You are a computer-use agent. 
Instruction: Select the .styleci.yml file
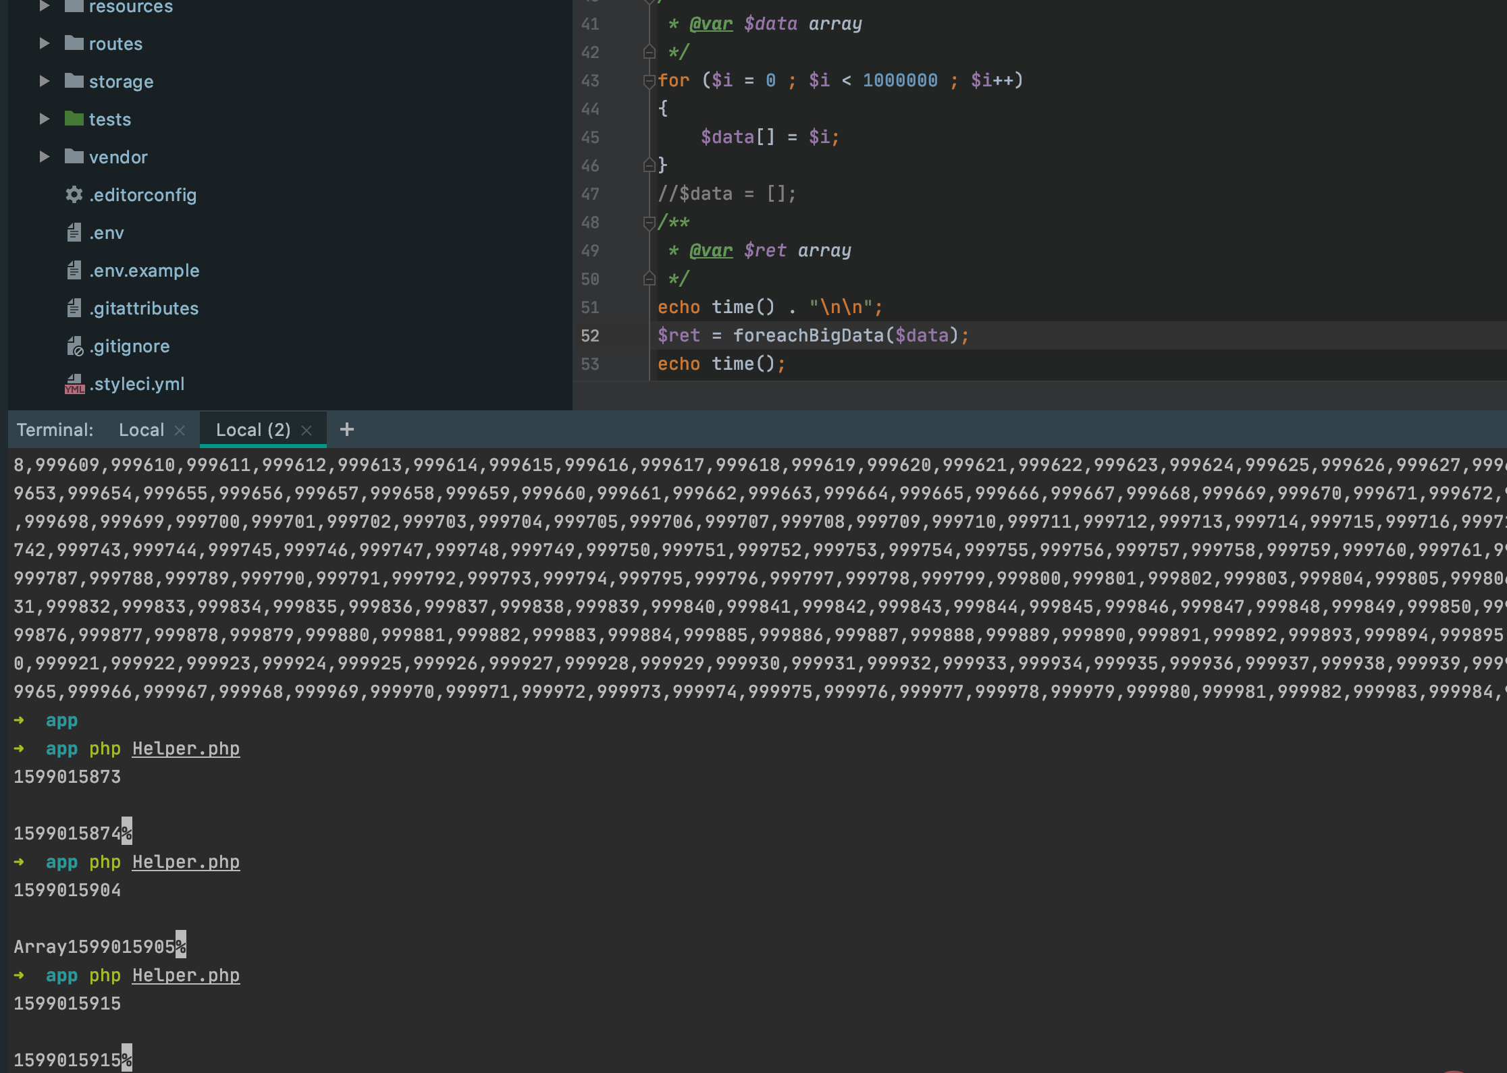(x=137, y=384)
